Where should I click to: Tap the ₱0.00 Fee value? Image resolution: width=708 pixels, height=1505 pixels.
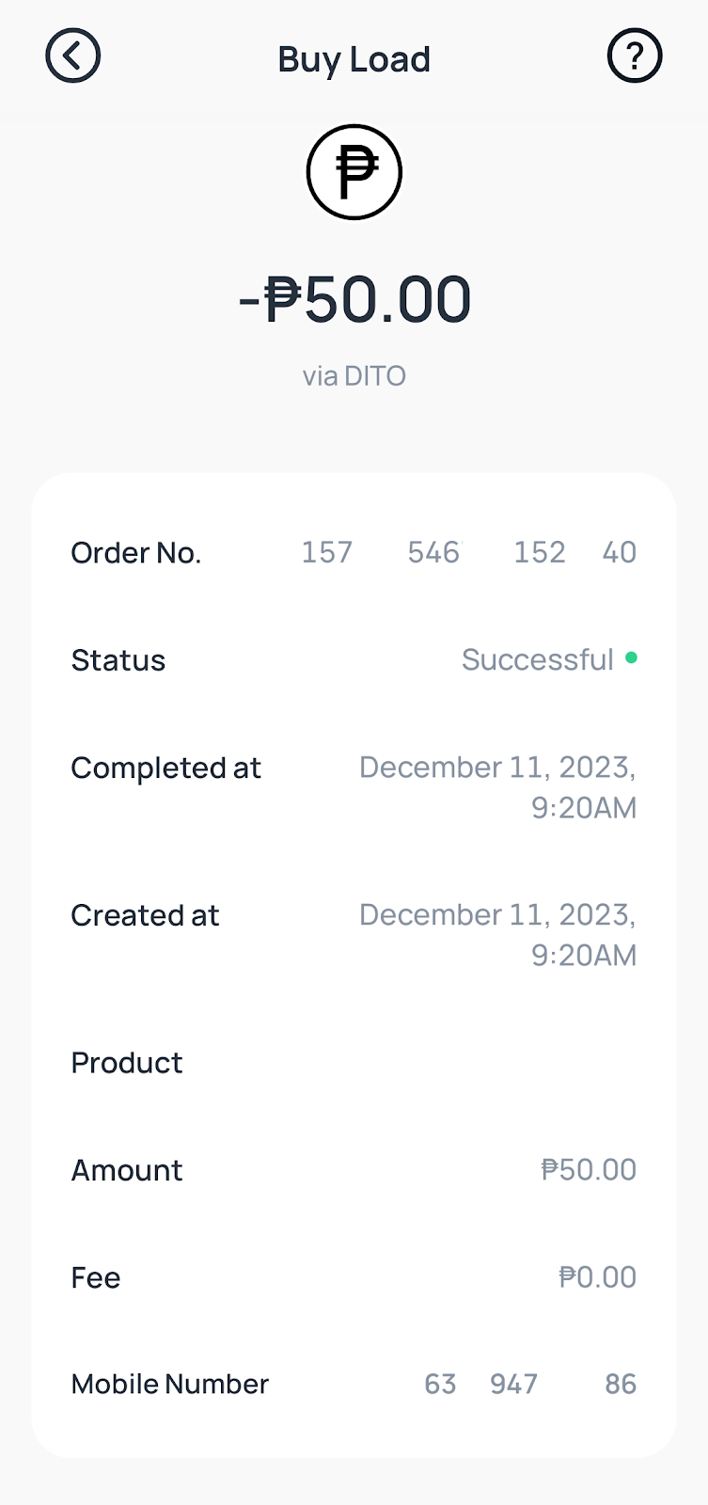click(x=598, y=1277)
